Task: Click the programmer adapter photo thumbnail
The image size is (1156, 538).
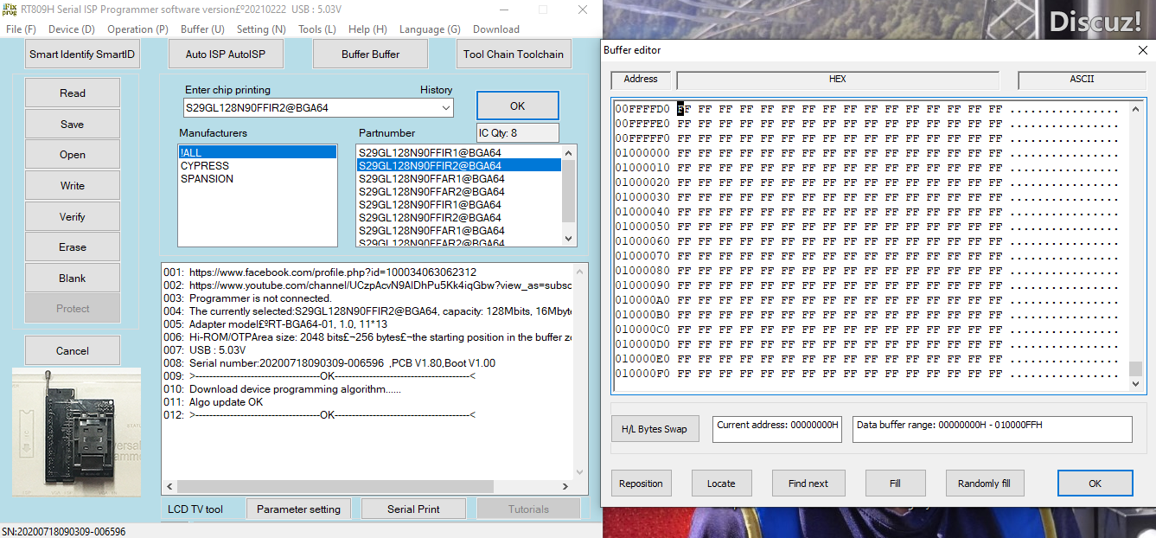Action: pos(77,443)
